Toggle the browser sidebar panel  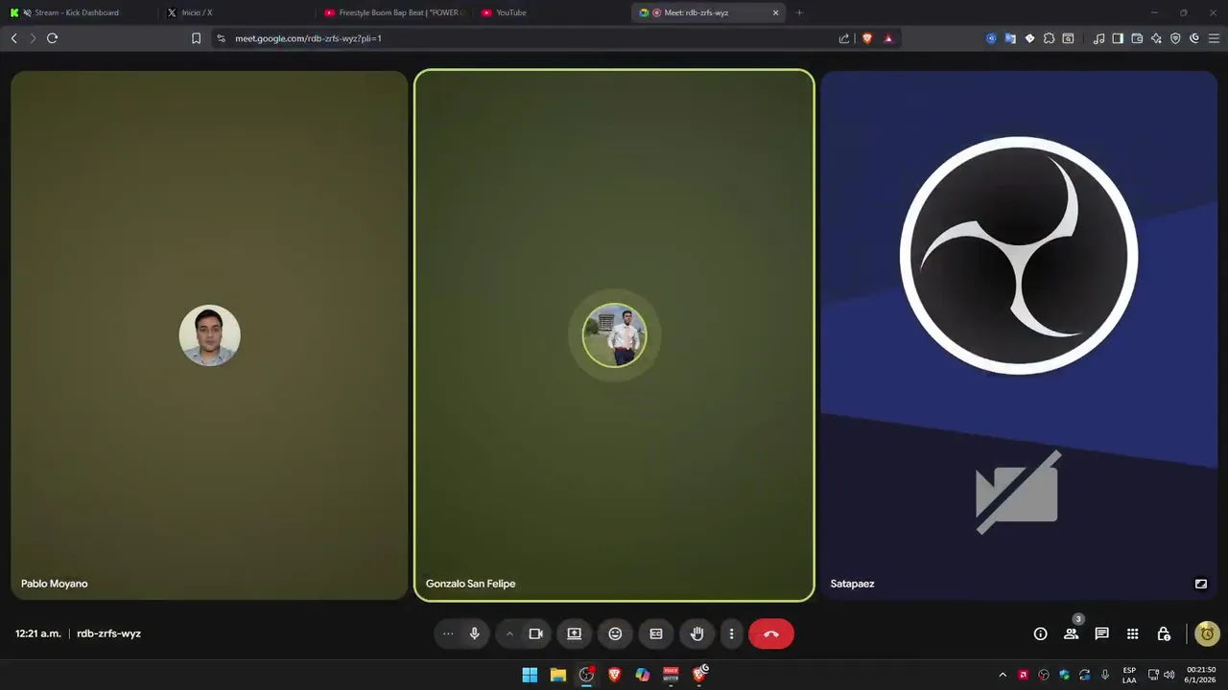(x=1118, y=38)
